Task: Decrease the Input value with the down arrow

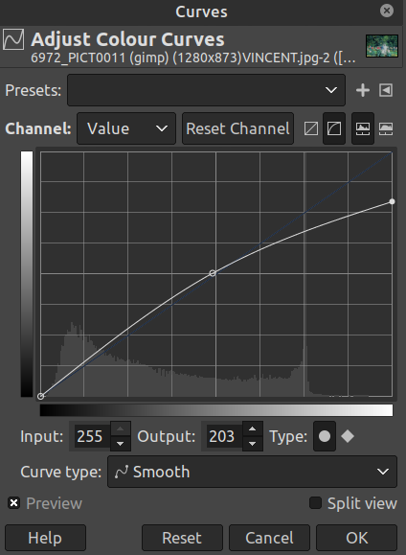Action: 121,444
